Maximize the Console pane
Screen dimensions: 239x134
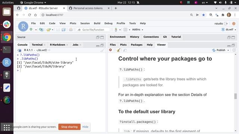click(102, 45)
